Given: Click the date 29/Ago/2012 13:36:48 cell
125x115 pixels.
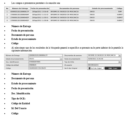Looking at the screenshot, I should coord(40,11).
